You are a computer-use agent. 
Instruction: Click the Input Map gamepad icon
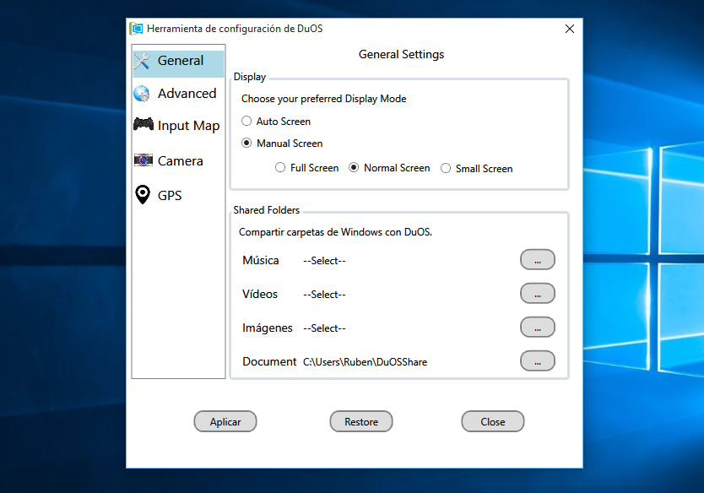(144, 124)
